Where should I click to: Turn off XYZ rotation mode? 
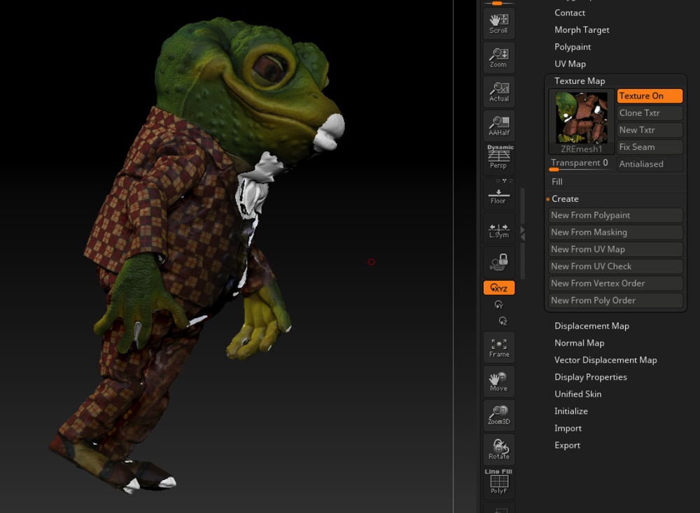click(498, 288)
